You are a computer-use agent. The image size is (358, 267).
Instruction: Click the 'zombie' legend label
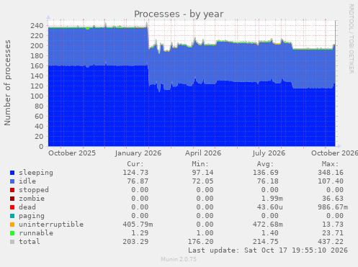click(x=32, y=199)
